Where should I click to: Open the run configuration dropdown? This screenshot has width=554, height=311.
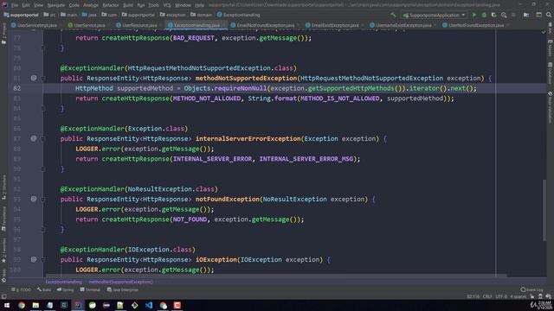click(435, 16)
